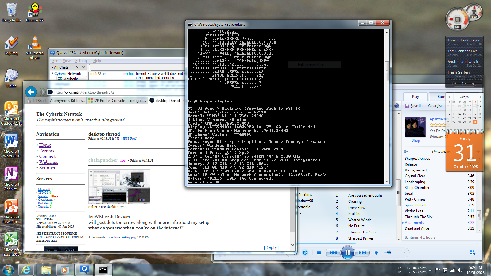Skip to previous track in Media Player
Image resolution: width=491 pixels, height=276 pixels.
[x=333, y=253]
